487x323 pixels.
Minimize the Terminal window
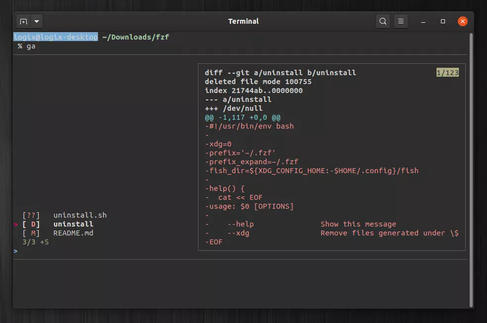tap(424, 21)
